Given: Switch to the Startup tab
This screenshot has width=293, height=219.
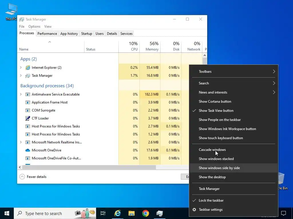Looking at the screenshot, I should point(86,34).
